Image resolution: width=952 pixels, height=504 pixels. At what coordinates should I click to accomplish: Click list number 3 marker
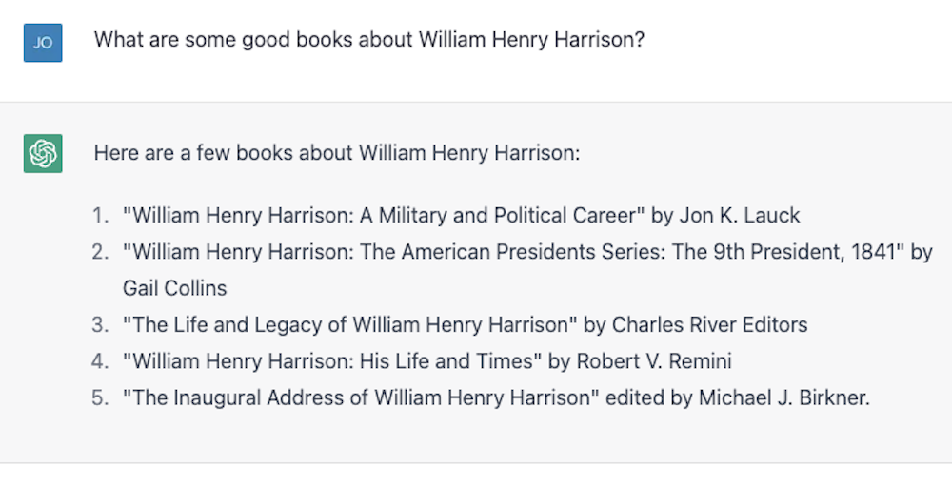tap(100, 324)
